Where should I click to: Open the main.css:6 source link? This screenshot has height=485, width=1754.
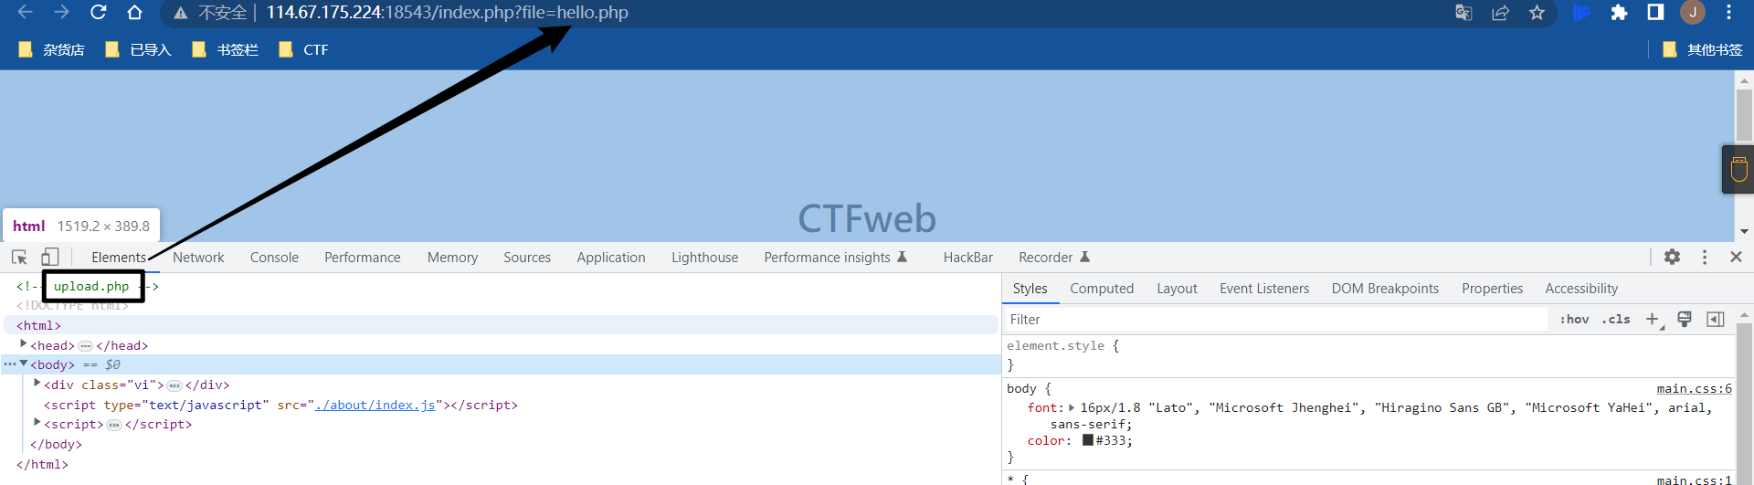(x=1695, y=388)
